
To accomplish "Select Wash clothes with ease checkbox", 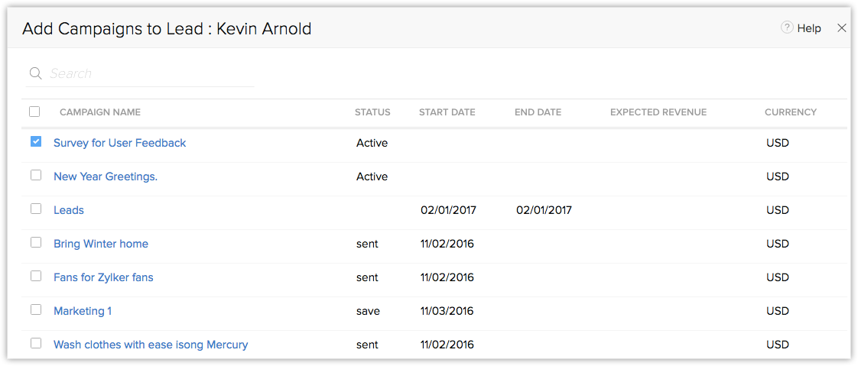I will coord(36,343).
